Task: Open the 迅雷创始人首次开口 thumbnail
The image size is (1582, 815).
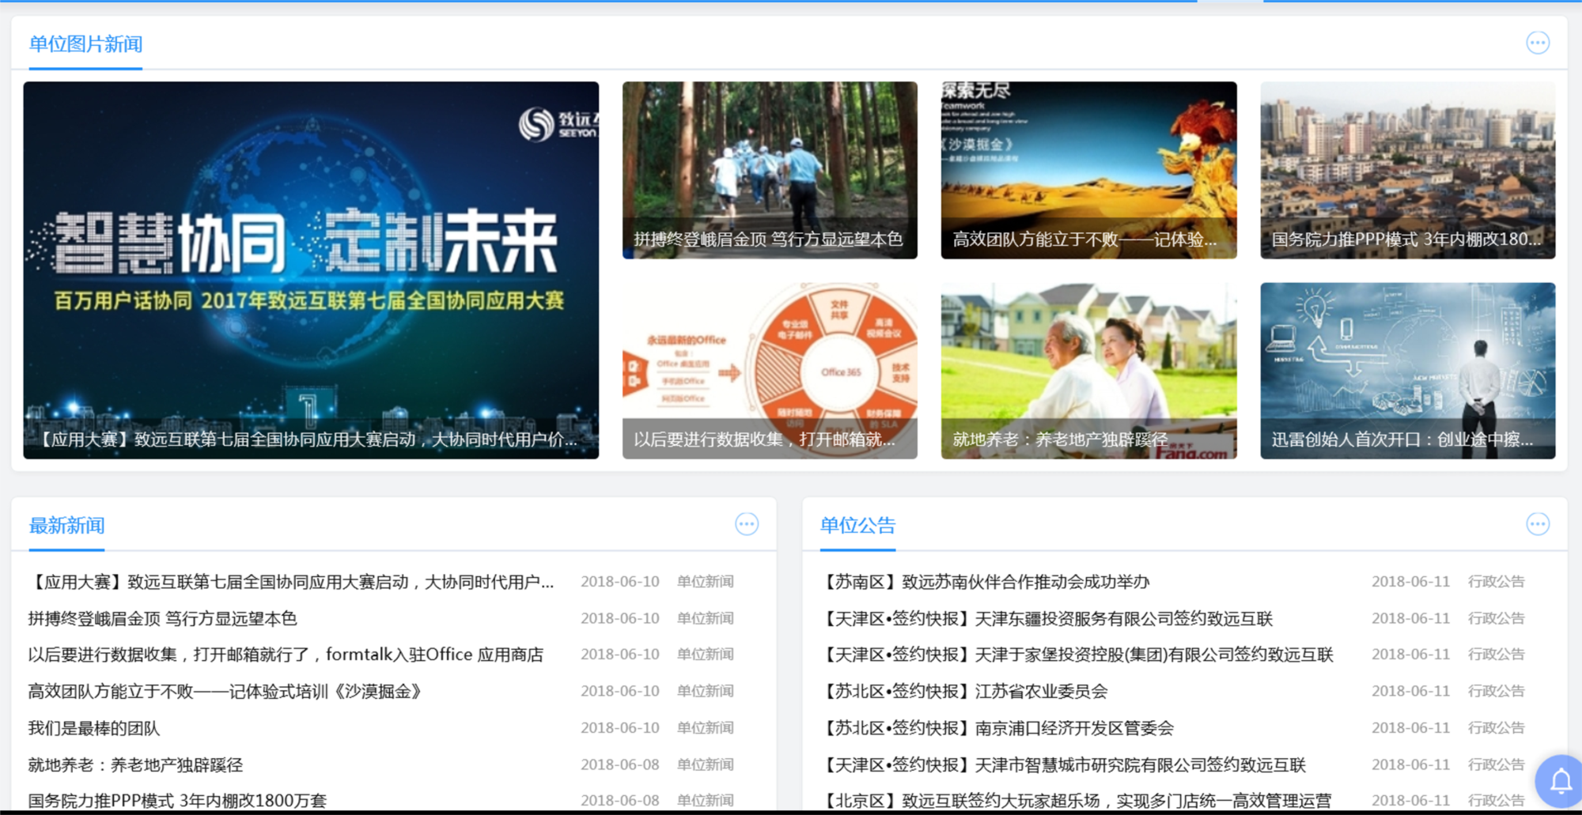Action: (x=1407, y=371)
